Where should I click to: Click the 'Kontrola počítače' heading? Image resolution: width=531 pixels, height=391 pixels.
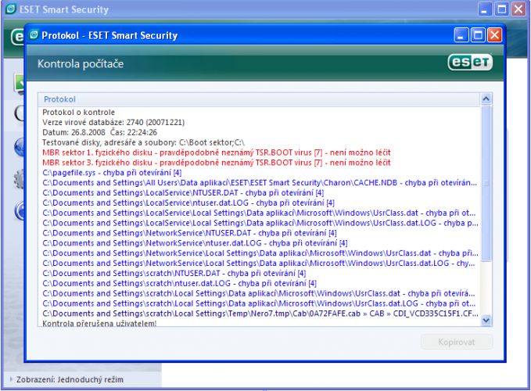[81, 64]
